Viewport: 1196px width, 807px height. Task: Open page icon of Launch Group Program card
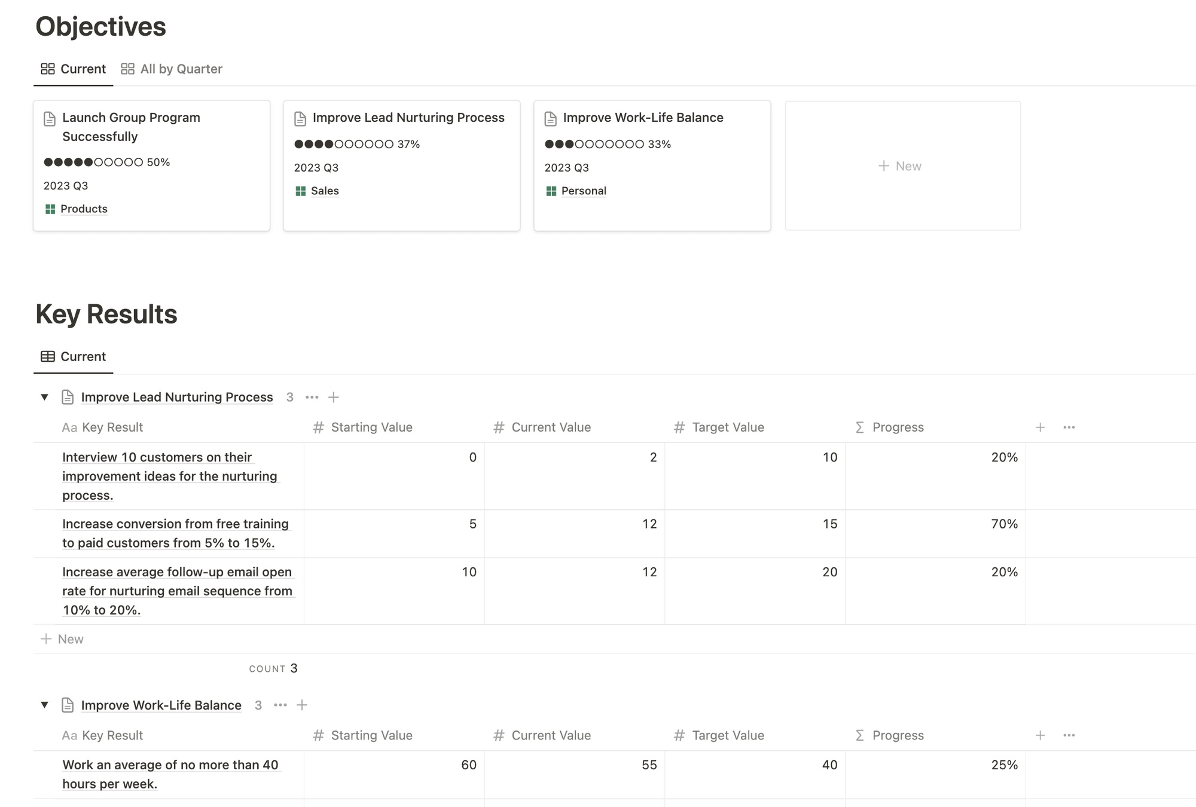pos(50,118)
